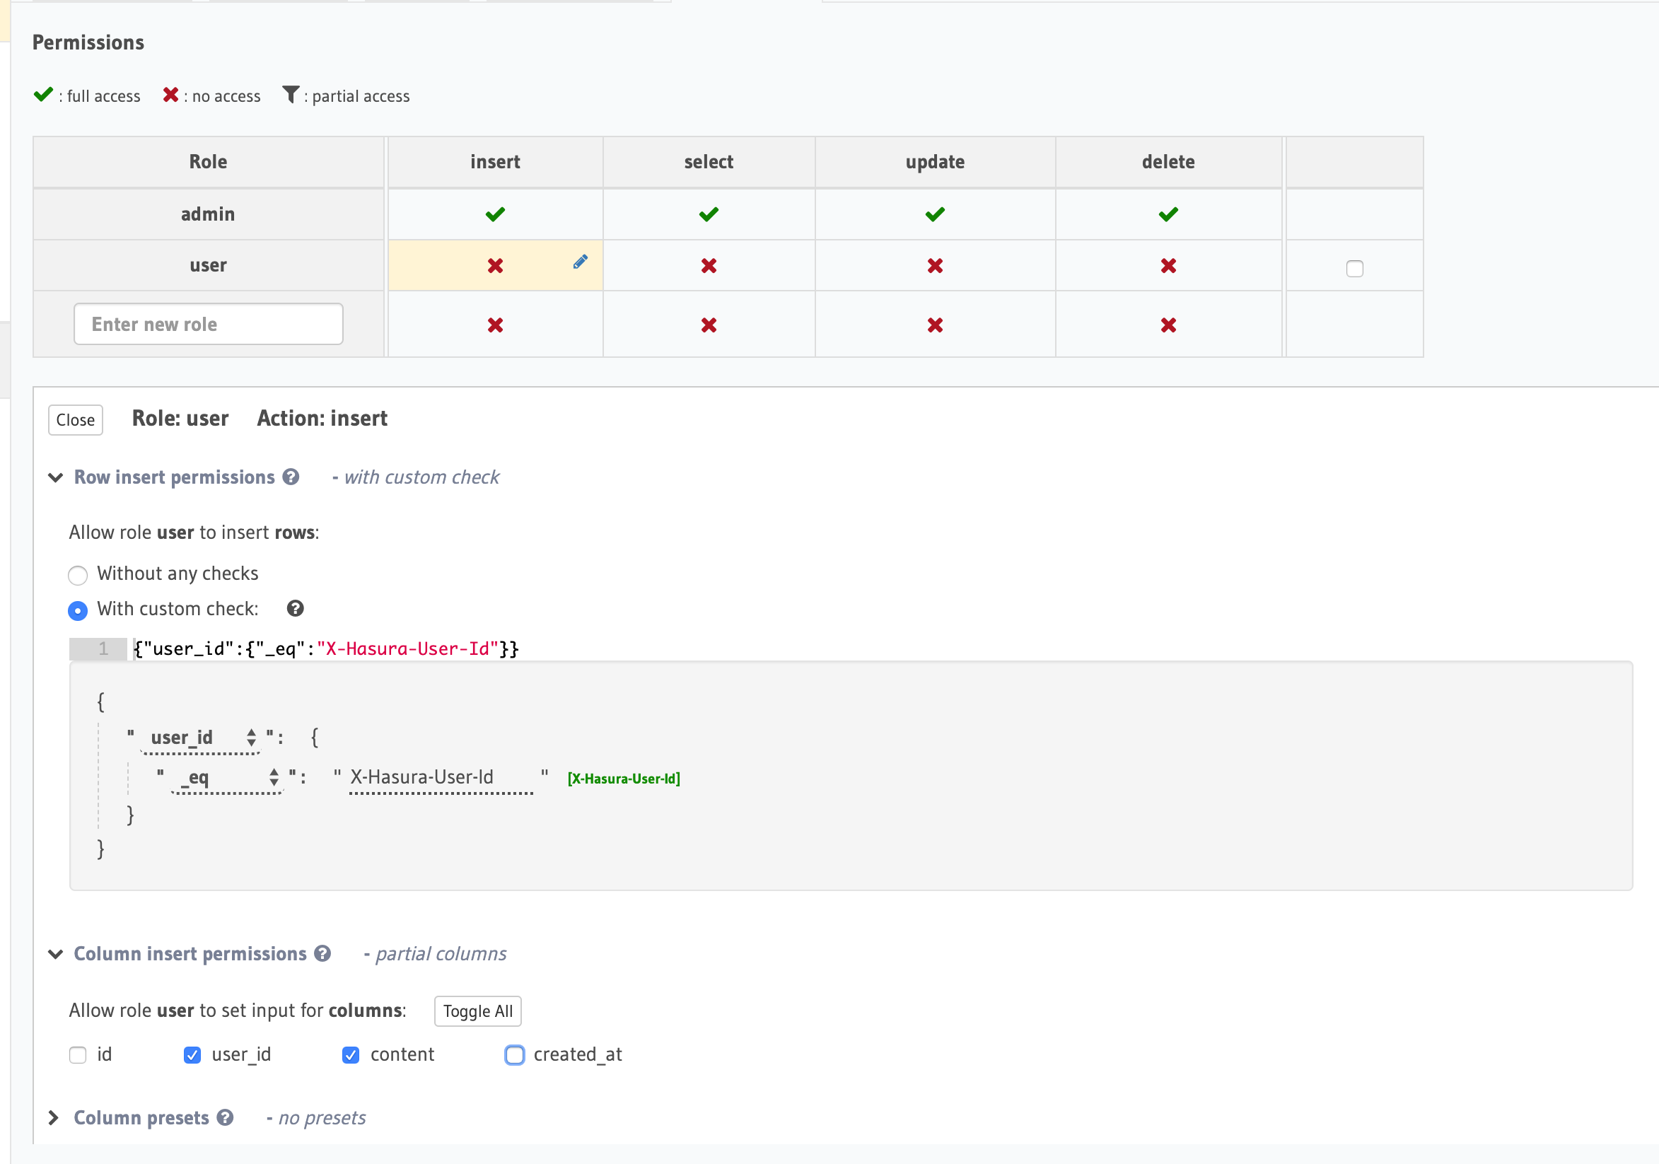Click the Enter new role input field
The width and height of the screenshot is (1659, 1164).
(x=208, y=325)
